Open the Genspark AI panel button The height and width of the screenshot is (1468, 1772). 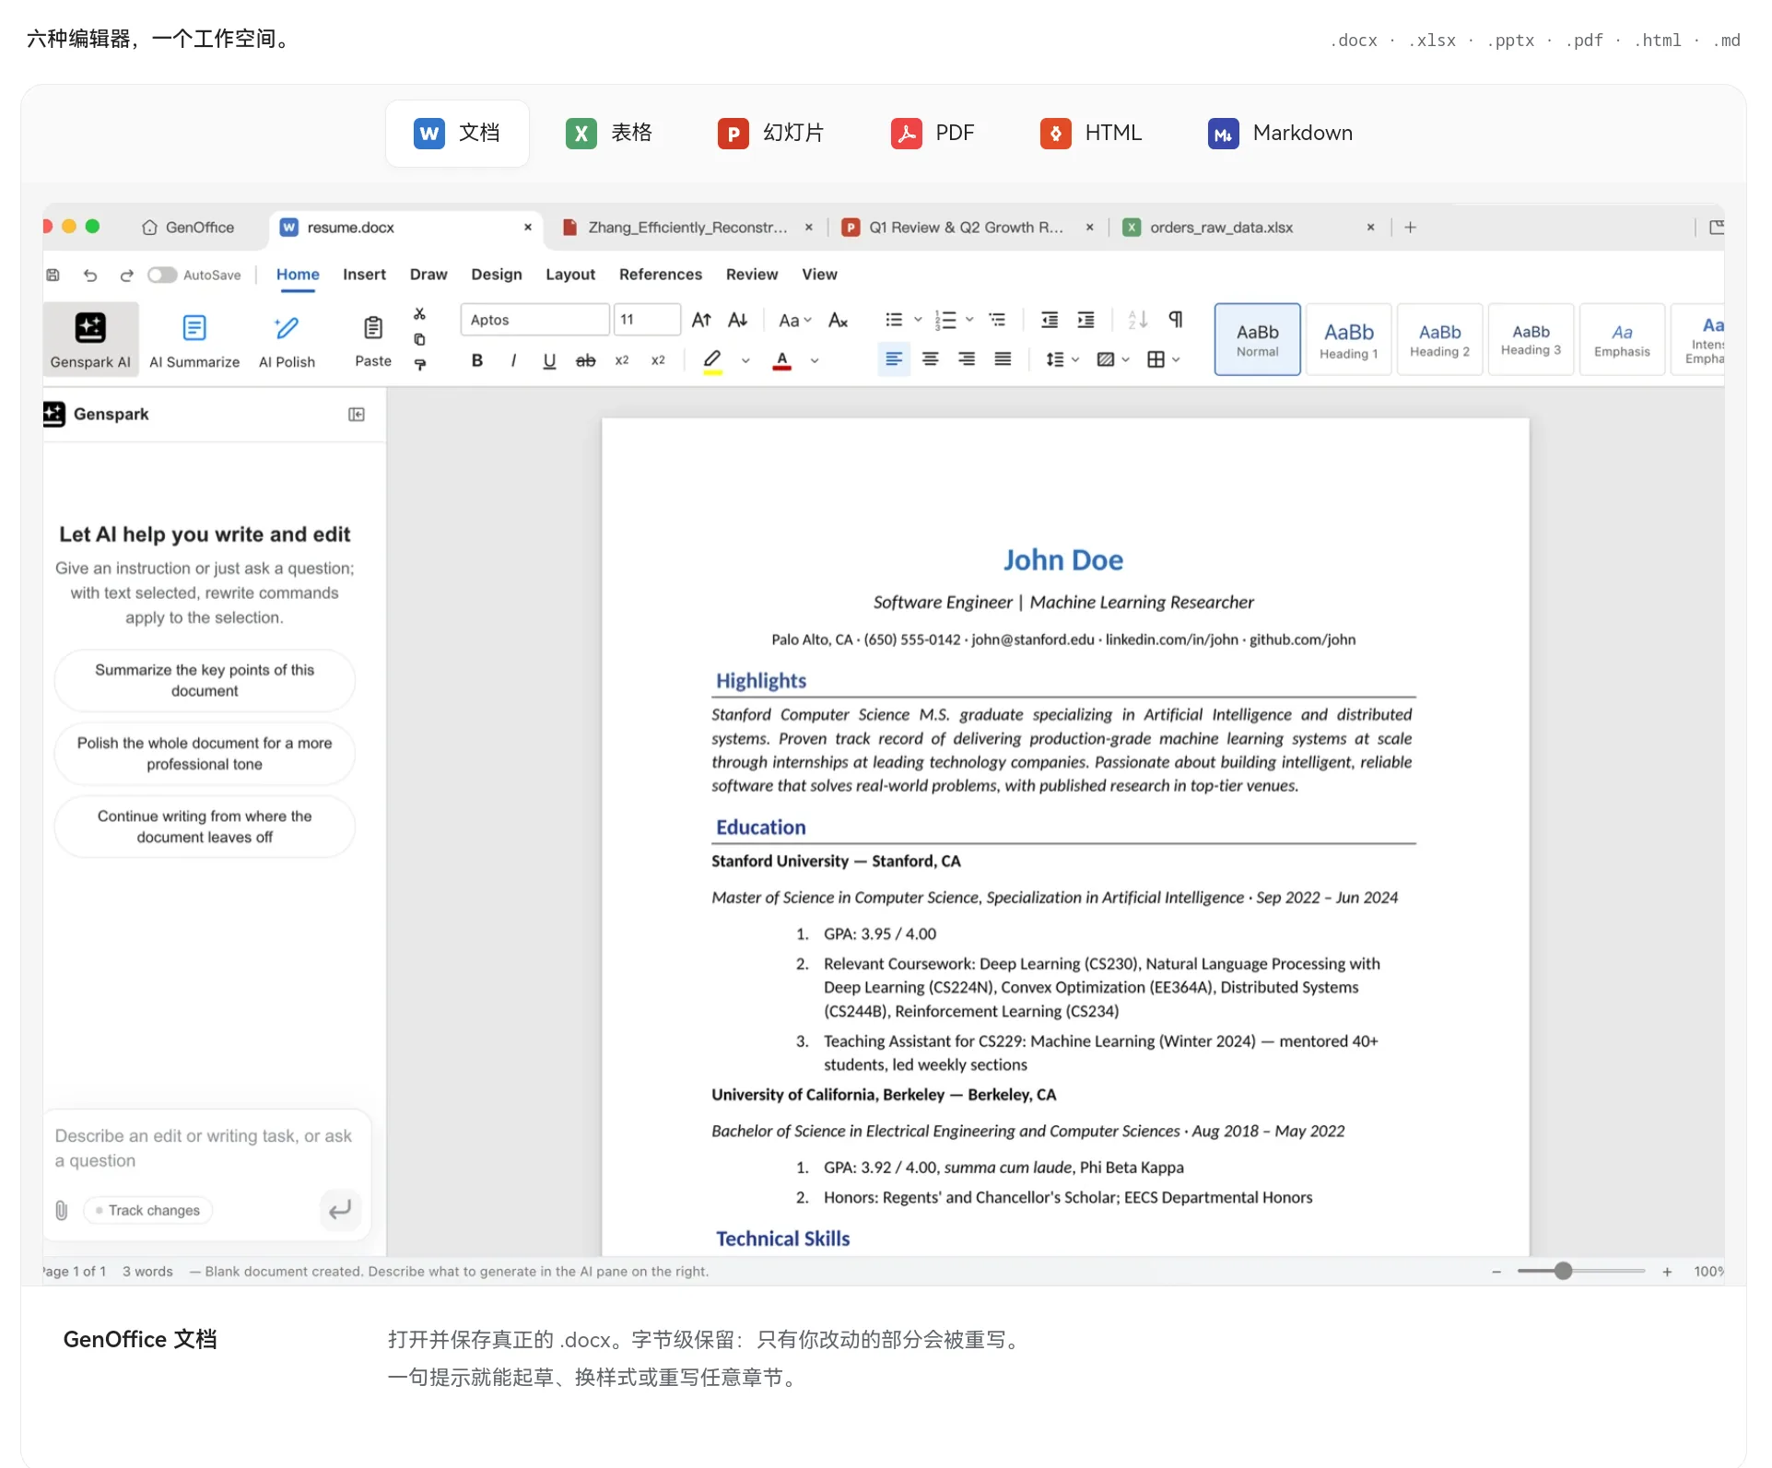pyautogui.click(x=90, y=339)
